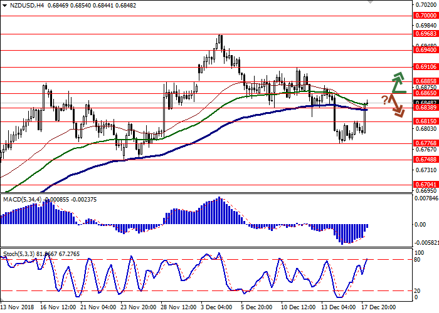Select the 0.67488 red price label
The height and width of the screenshot is (313, 439).
[x=426, y=160]
